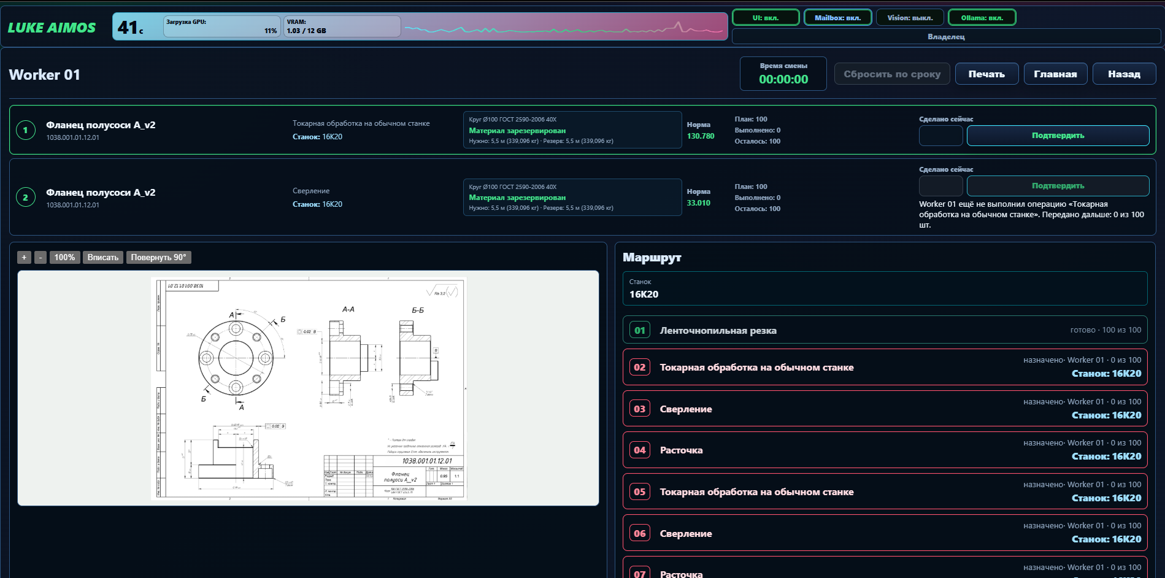Zoom in the drawing with plus button
1165x578 pixels.
click(24, 257)
